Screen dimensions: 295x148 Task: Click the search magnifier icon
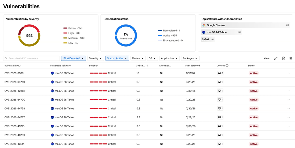tap(6, 58)
